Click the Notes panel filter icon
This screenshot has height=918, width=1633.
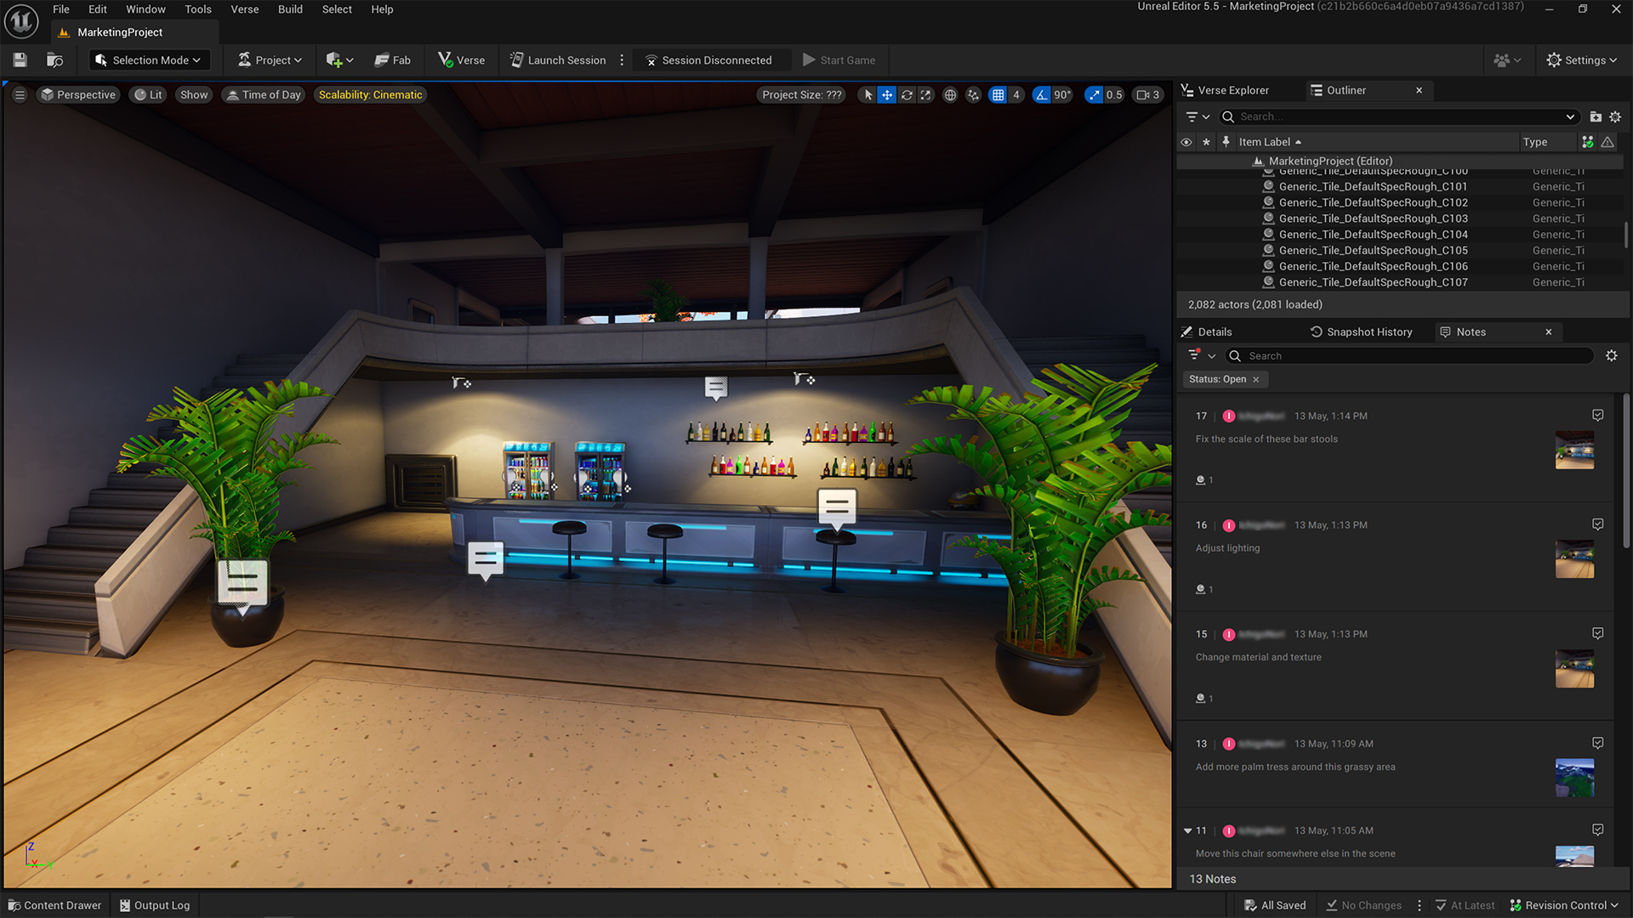click(x=1192, y=355)
